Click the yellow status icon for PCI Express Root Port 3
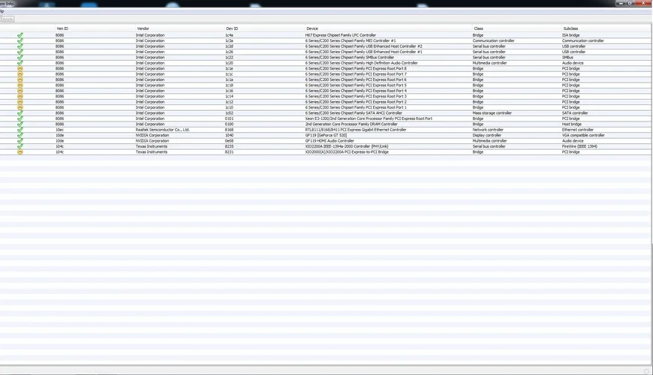 (20, 96)
